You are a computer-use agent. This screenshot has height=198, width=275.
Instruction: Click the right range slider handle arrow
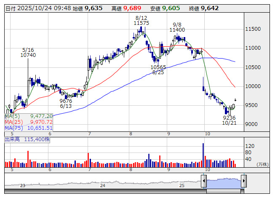tap(243, 182)
